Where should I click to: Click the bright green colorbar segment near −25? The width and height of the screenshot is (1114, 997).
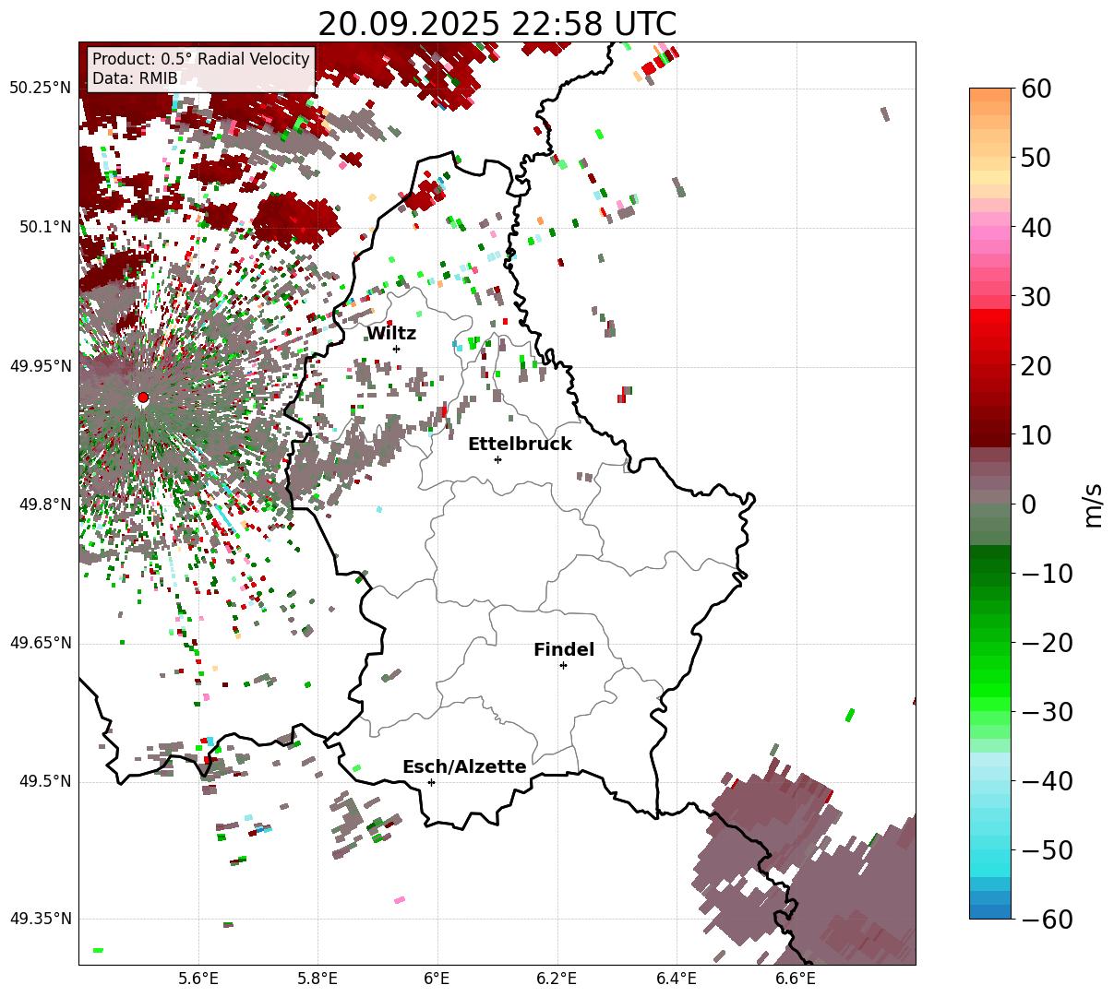point(990,676)
